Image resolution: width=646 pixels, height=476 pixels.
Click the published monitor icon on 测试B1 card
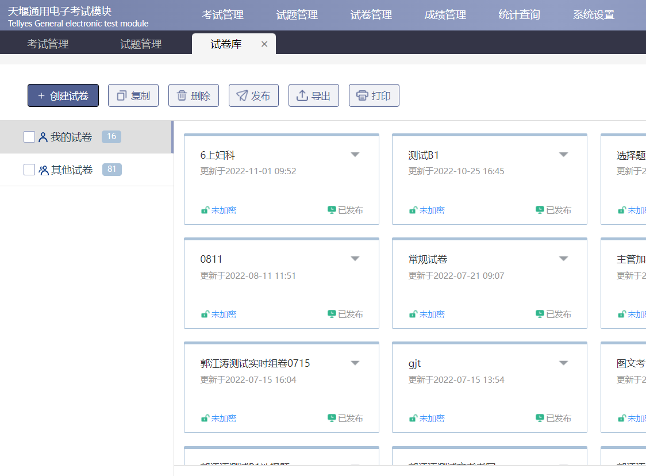click(x=540, y=210)
